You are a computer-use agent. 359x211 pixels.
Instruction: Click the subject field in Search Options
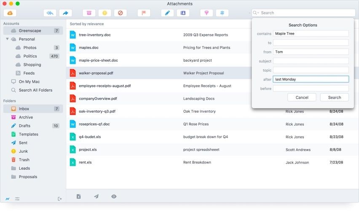311,61
